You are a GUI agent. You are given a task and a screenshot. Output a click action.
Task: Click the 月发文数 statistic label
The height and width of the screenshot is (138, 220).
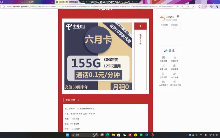pos(164,25)
